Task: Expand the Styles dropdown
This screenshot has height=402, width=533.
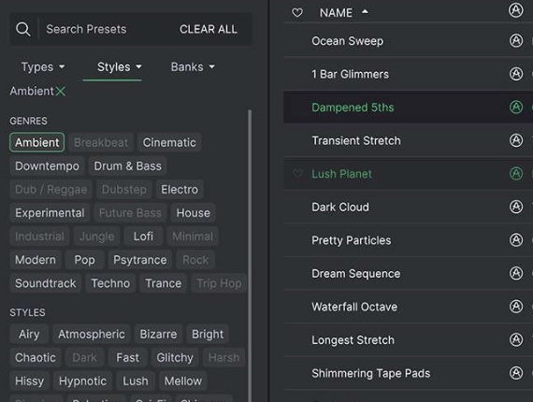Action: pyautogui.click(x=119, y=67)
